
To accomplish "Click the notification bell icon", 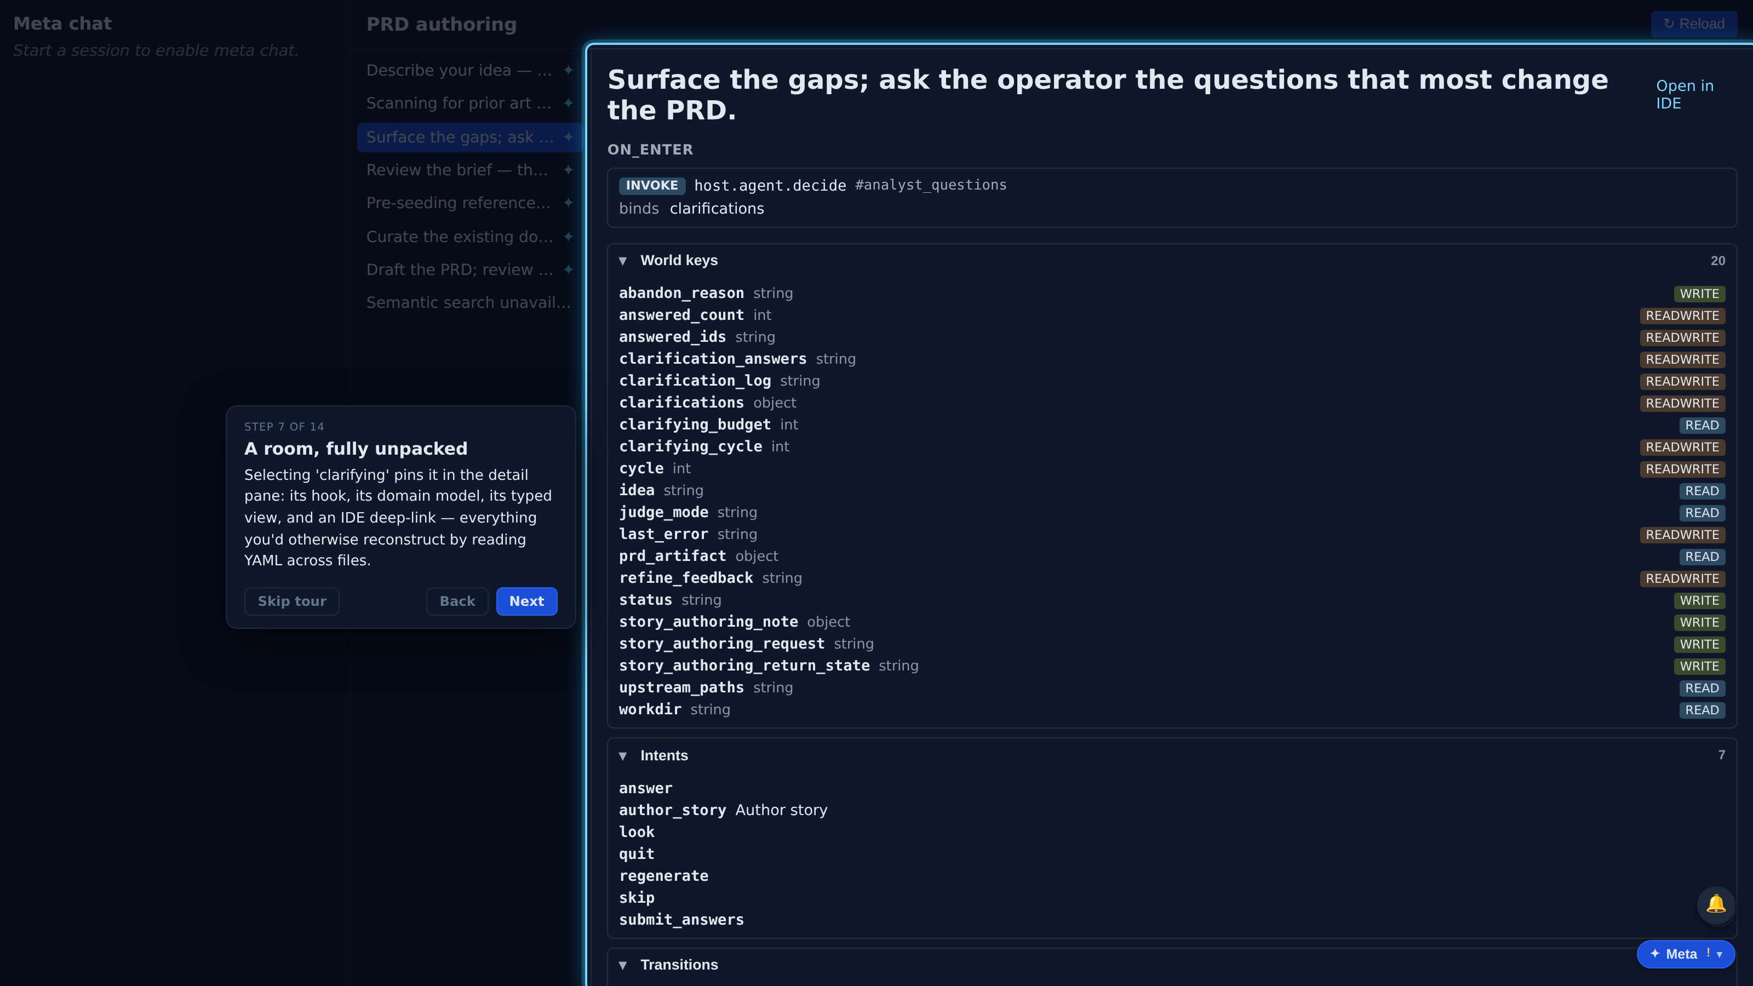I will pyautogui.click(x=1716, y=904).
